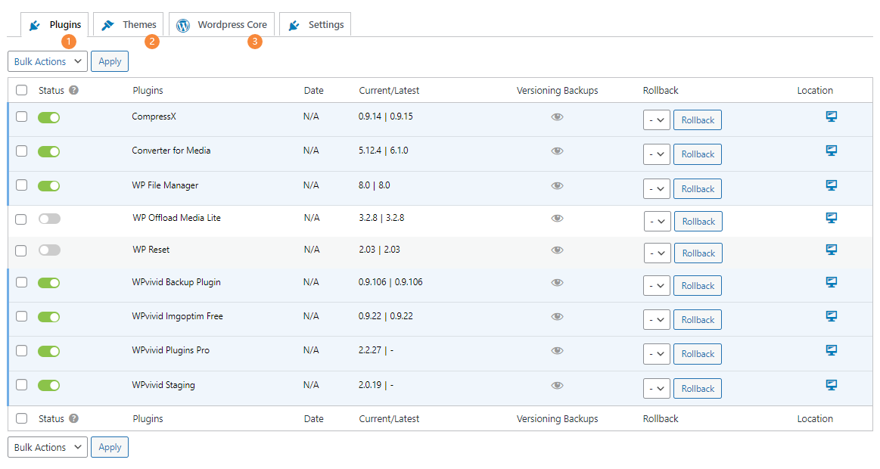Click the eye icon for WPvivid Backup Plugin
The image size is (880, 469).
tap(557, 282)
